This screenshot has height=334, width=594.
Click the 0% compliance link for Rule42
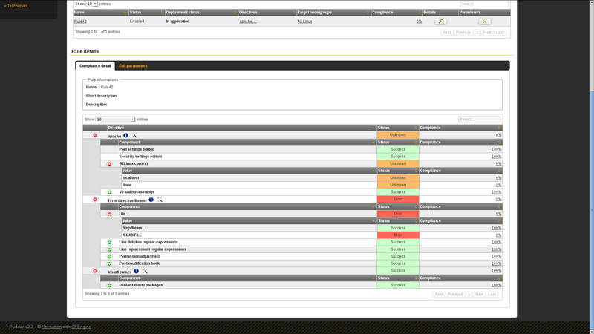point(419,22)
